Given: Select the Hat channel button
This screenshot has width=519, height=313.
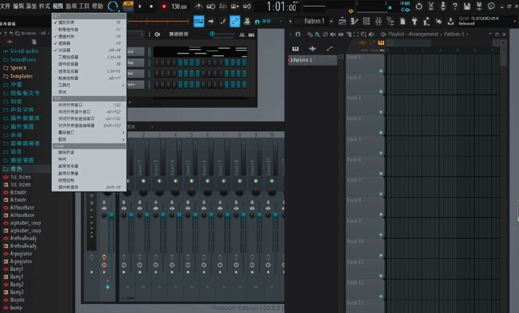Looking at the screenshot, I should point(136,73).
